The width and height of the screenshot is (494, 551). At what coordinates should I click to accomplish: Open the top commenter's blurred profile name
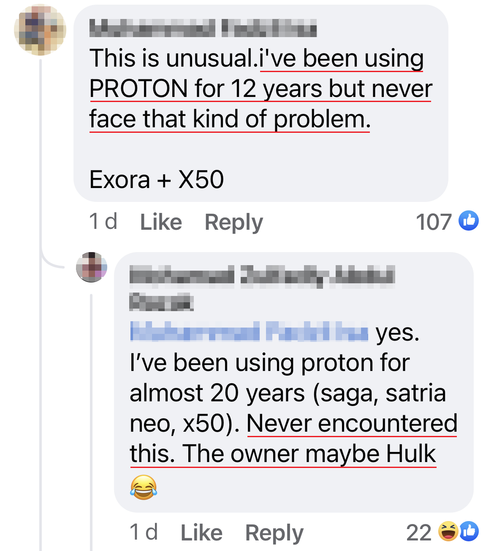(203, 29)
